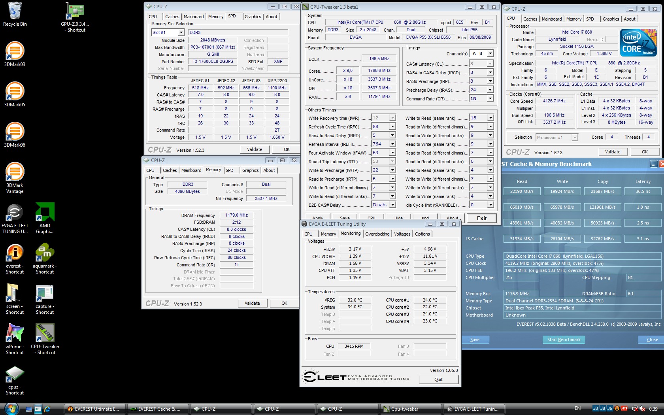The height and width of the screenshot is (415, 664).
Task: Open Refresh Interval (tREFI) dropdown
Action: pos(392,144)
